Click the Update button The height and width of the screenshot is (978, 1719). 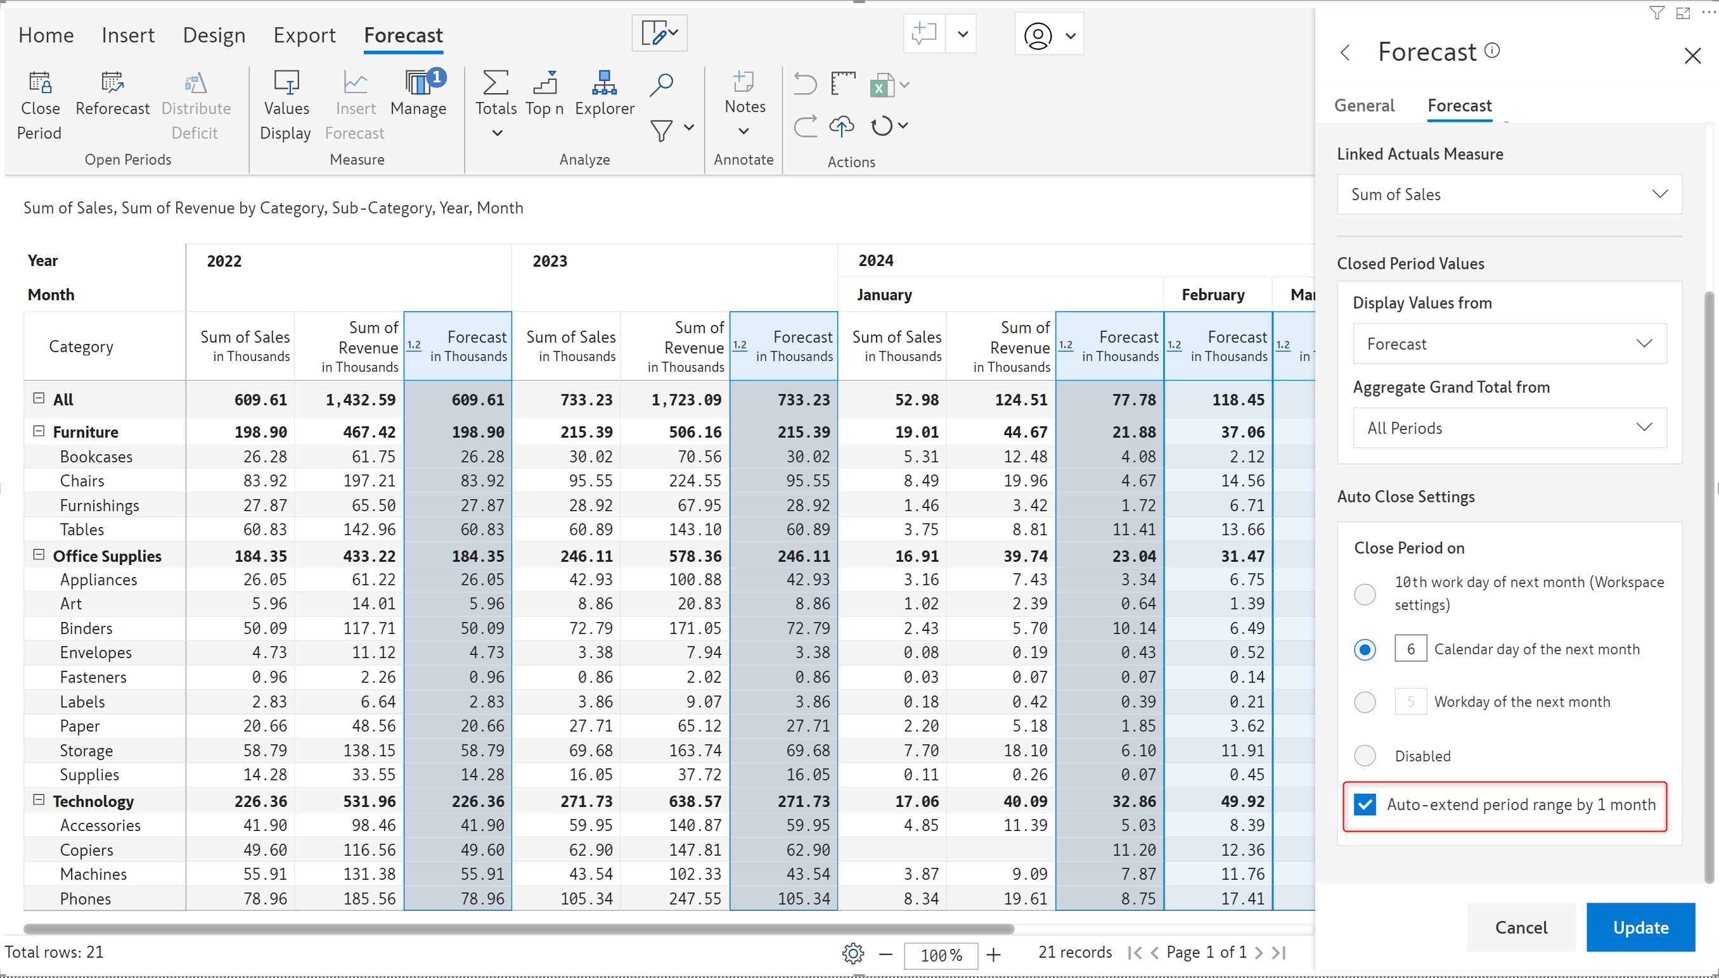[1640, 927]
